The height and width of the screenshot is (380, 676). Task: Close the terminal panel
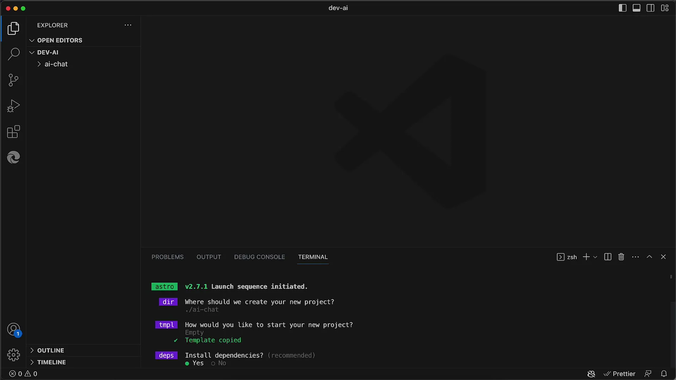pyautogui.click(x=663, y=257)
